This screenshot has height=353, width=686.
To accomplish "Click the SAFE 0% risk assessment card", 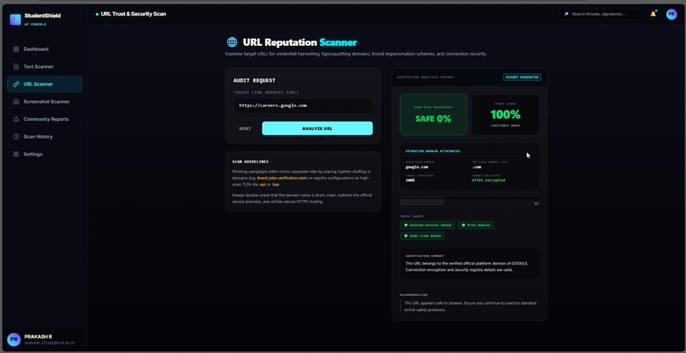I will 433,115.
